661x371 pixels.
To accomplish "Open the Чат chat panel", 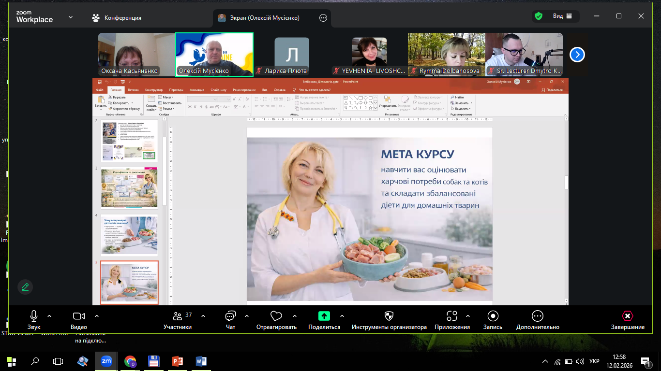I will (x=230, y=316).
